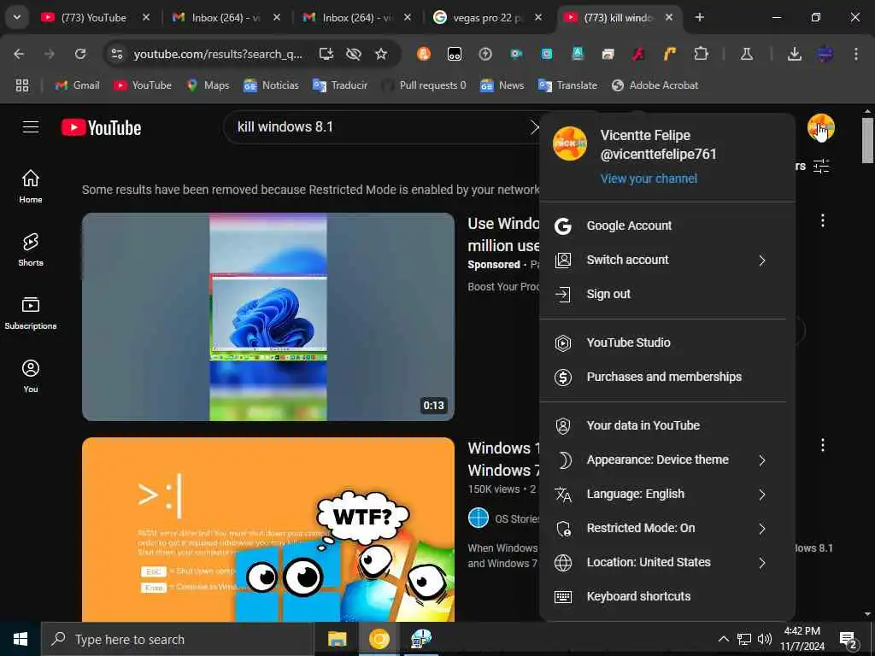Open Chrome extensions puzzle icon
875x656 pixels.
(701, 54)
